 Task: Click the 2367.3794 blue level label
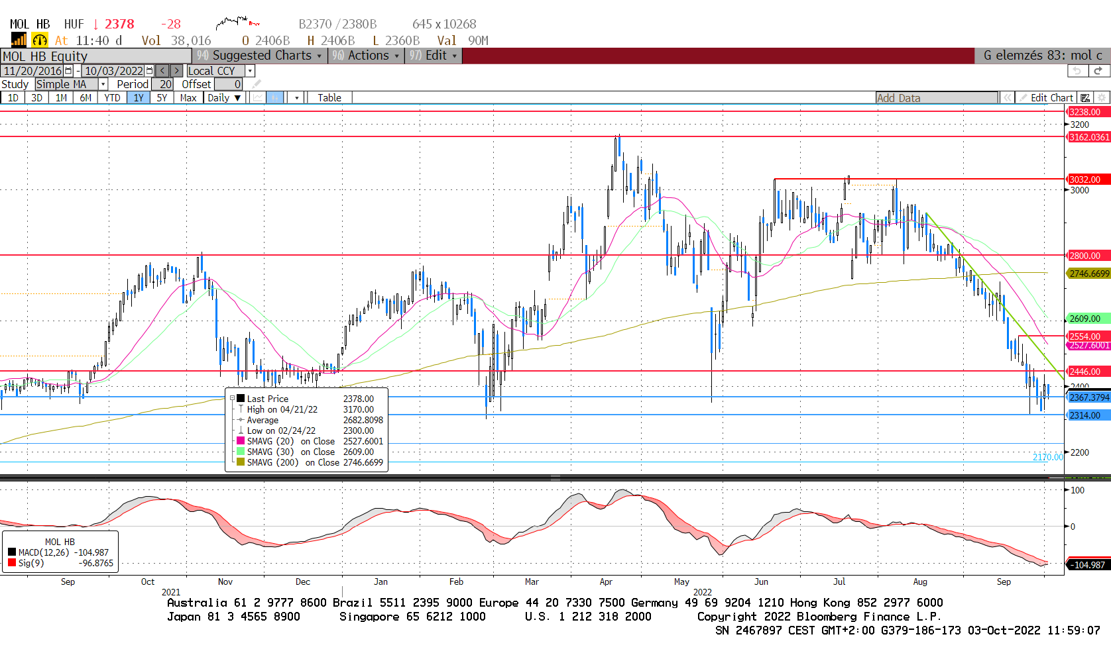pyautogui.click(x=1088, y=397)
